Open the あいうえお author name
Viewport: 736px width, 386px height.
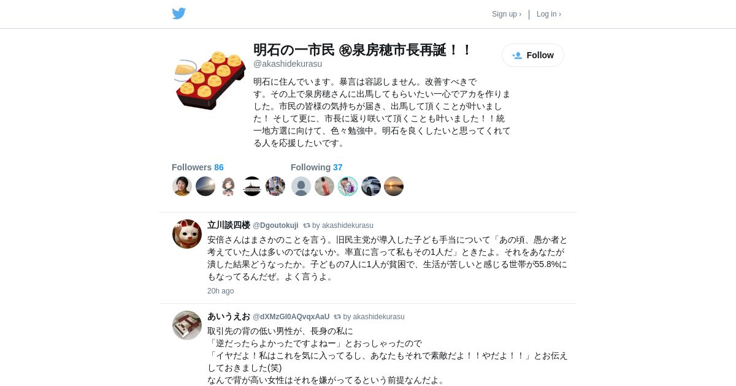pyautogui.click(x=229, y=316)
